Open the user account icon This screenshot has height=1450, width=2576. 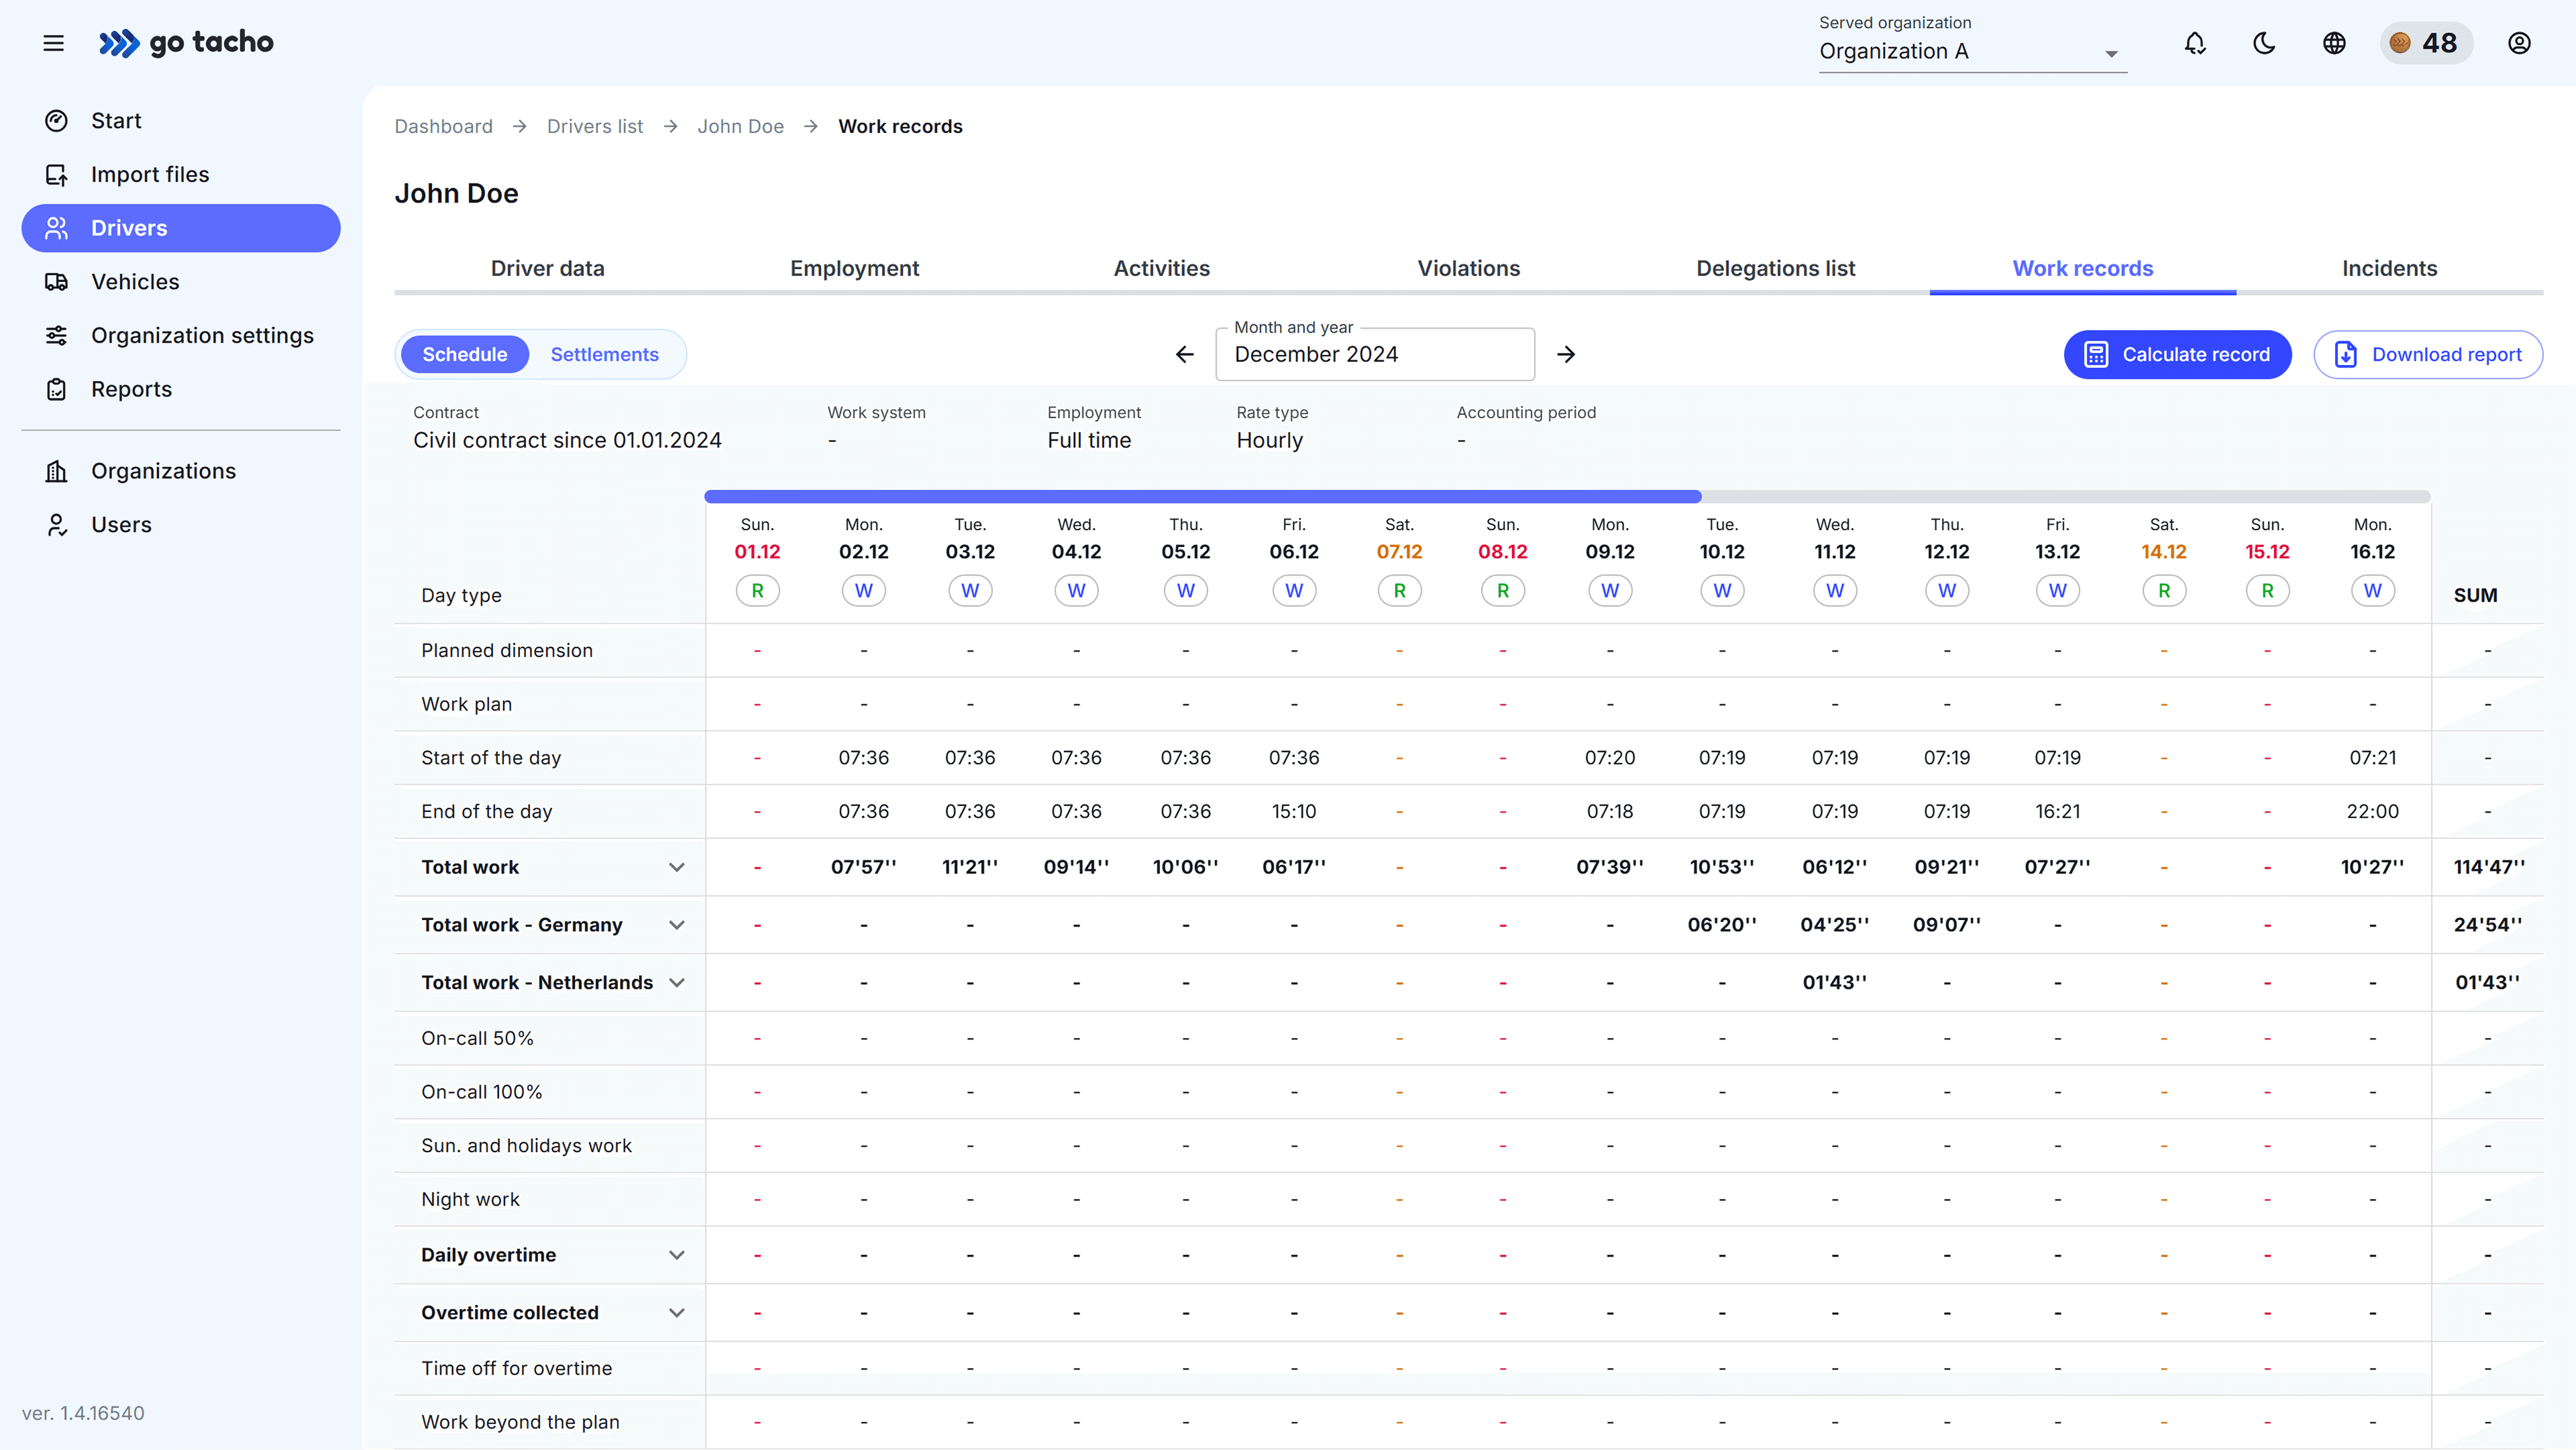click(2519, 43)
